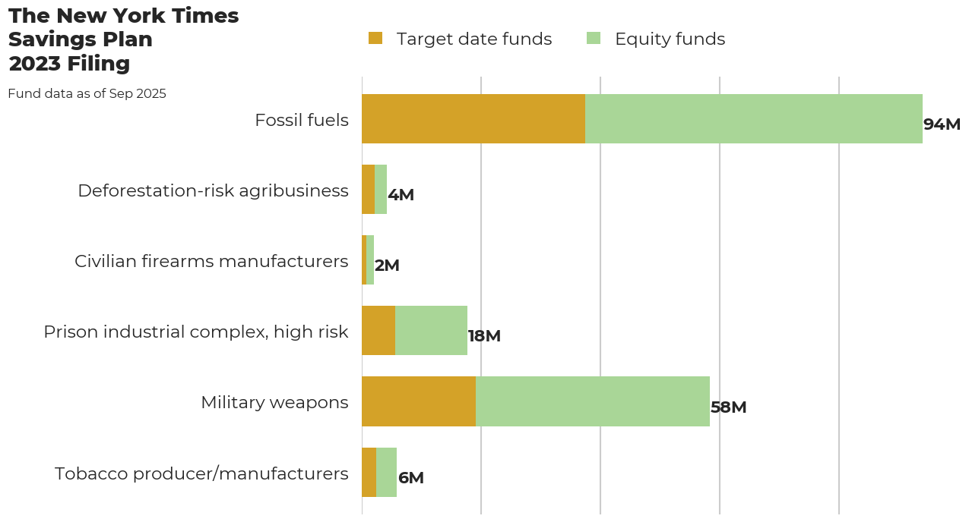The image size is (969, 522).
Task: Click the green Prison industrial complex bar segment
Action: click(431, 331)
